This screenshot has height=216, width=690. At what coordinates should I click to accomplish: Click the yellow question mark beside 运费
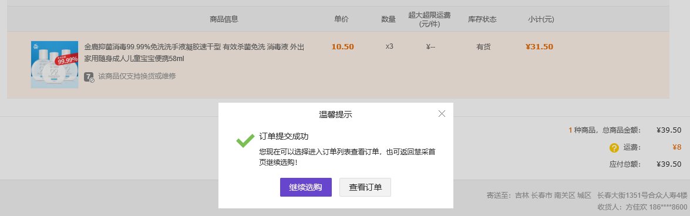click(x=614, y=148)
